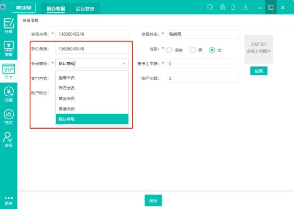
Task: Minimize the application window
Action: tap(259, 8)
